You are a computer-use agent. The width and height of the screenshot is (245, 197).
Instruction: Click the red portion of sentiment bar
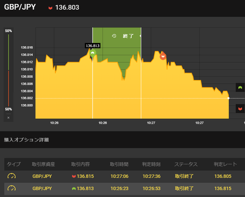9,89
